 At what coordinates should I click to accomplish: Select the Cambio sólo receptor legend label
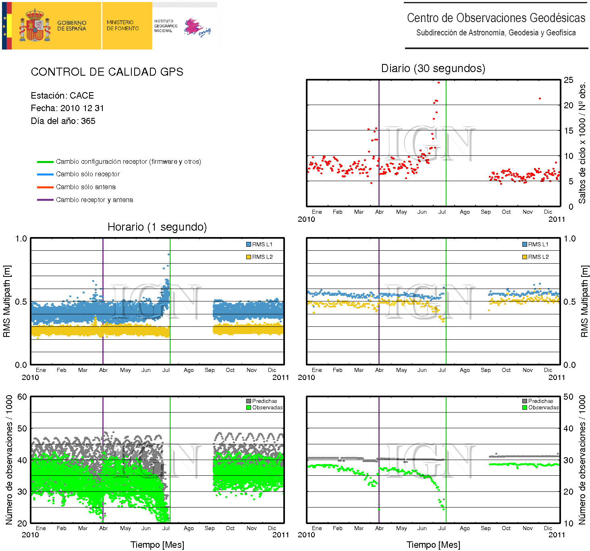pyautogui.click(x=87, y=174)
